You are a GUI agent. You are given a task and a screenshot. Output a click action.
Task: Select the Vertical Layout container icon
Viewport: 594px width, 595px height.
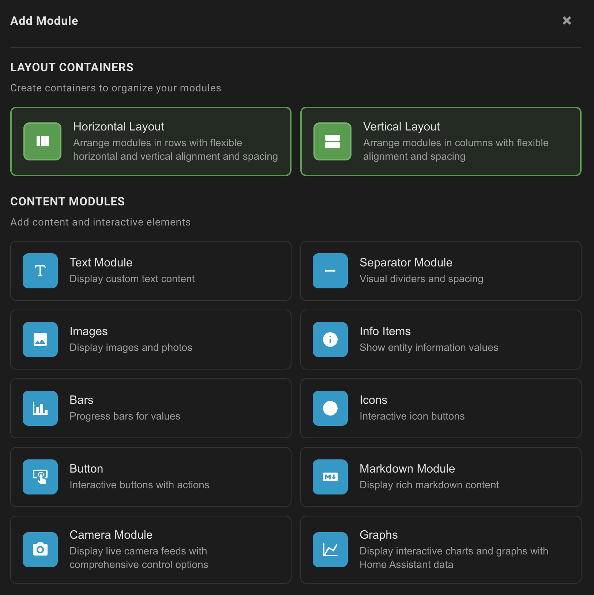(x=332, y=141)
